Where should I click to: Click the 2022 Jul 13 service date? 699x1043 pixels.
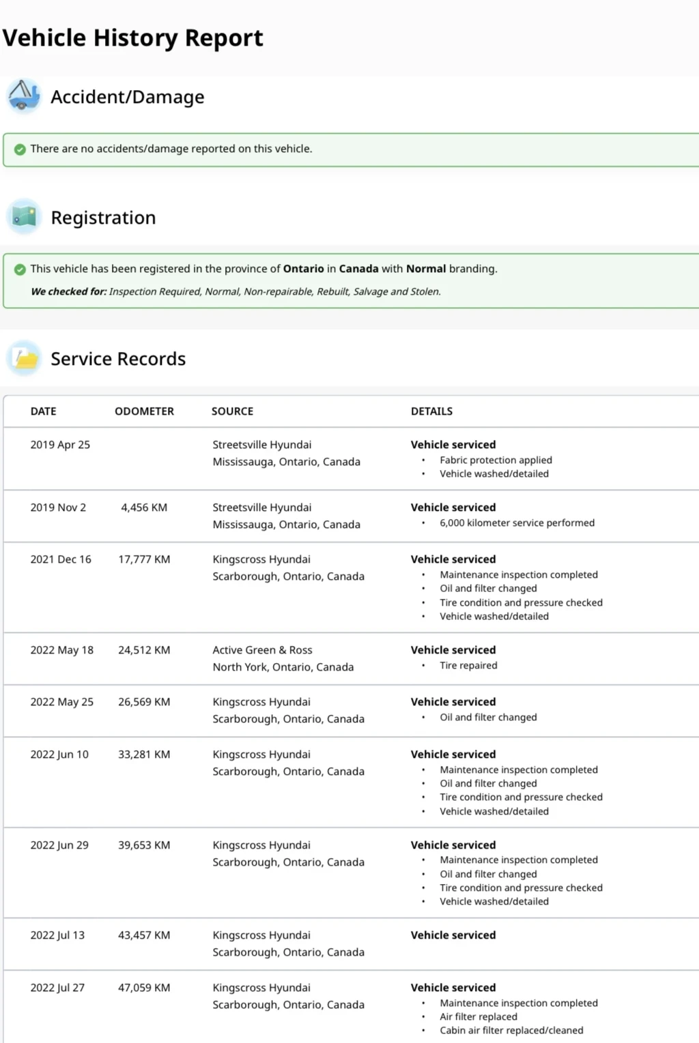(57, 935)
